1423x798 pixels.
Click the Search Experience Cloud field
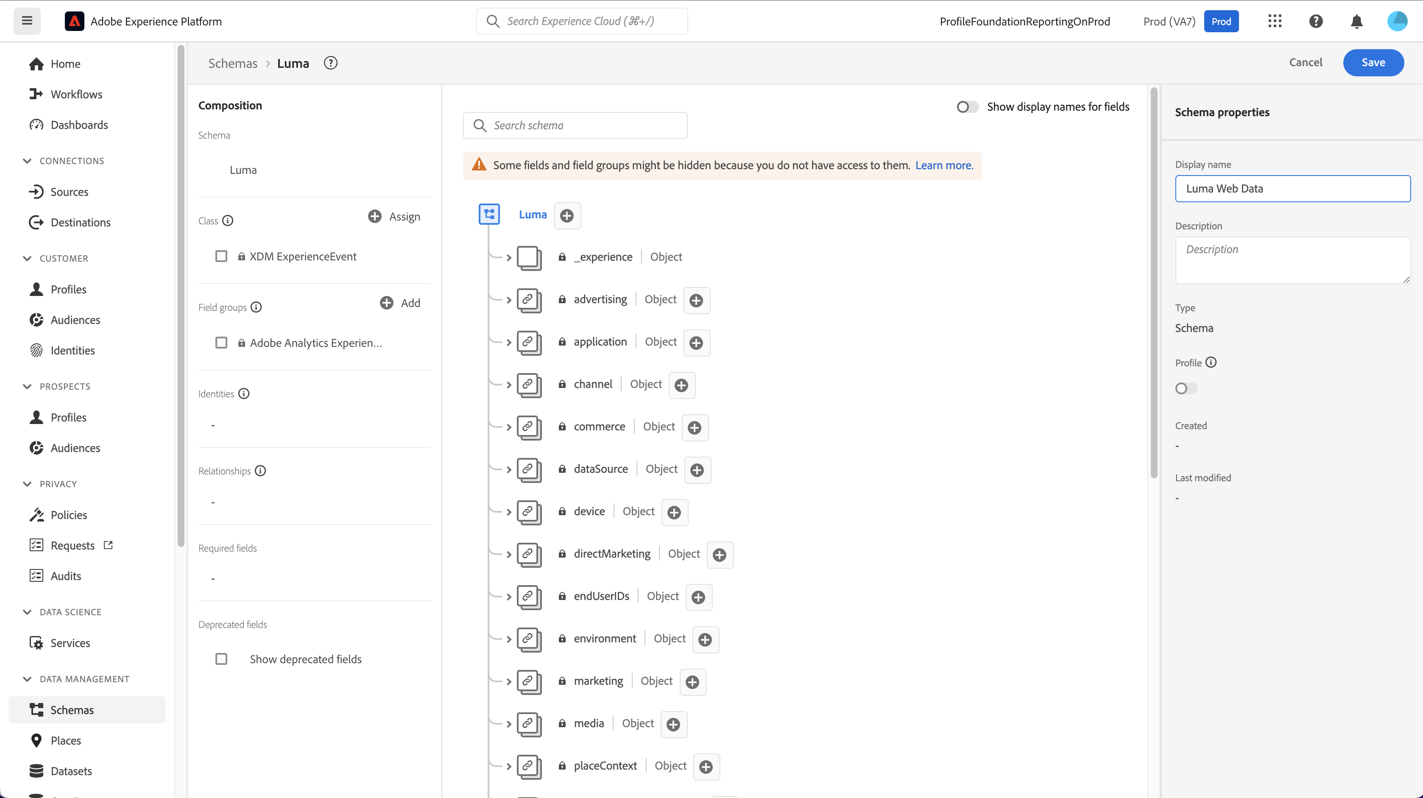click(582, 21)
